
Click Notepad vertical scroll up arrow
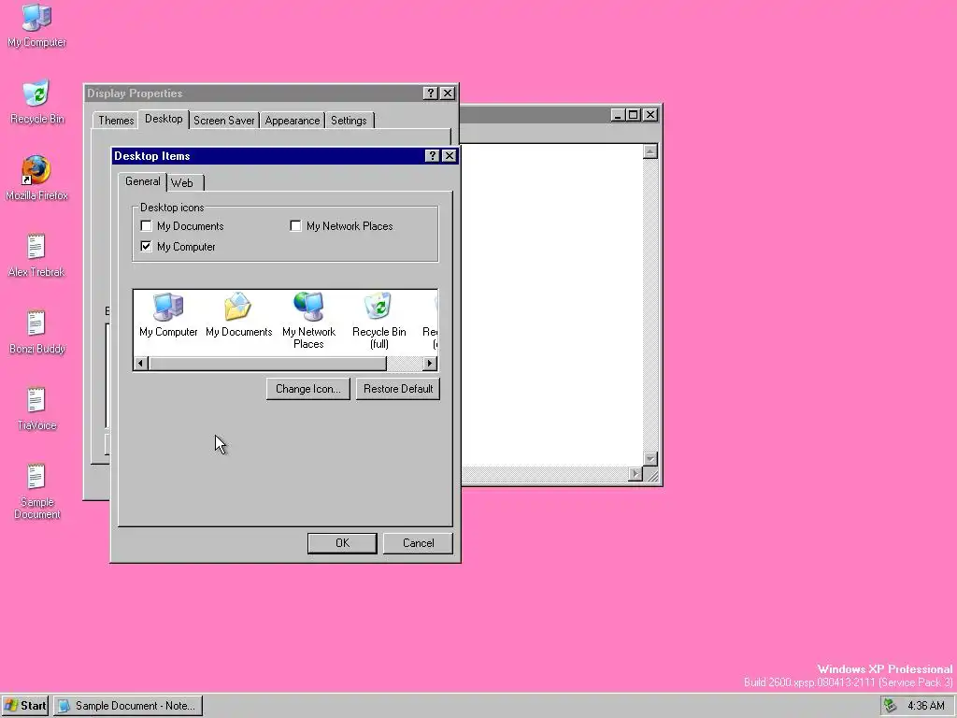650,151
